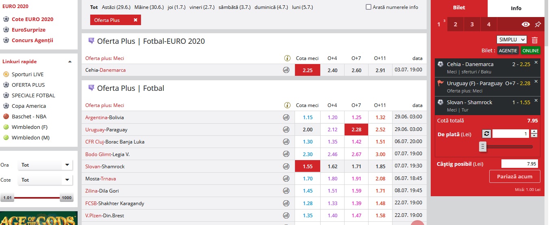Image resolution: width=551 pixels, height=225 pixels.
Task: Click the Sporturi LIVE star icon
Action: click(x=6, y=74)
